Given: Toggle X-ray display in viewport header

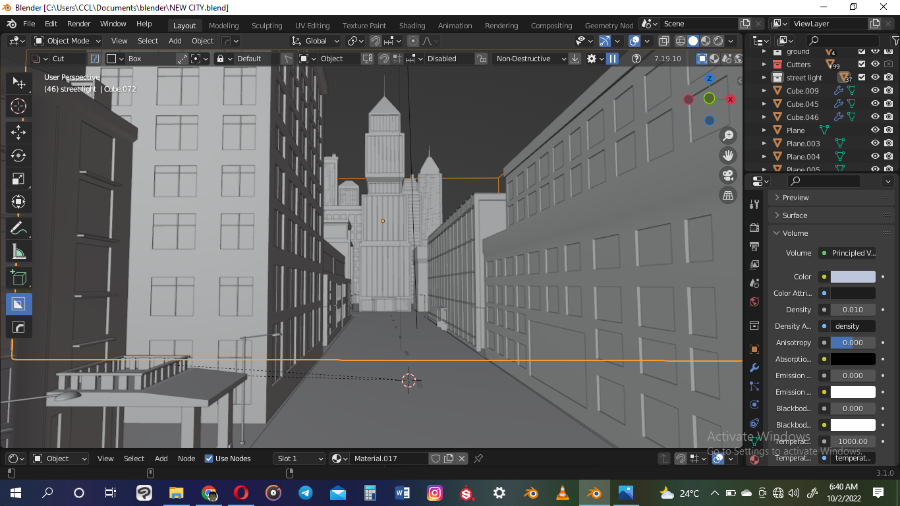Looking at the screenshot, I should pos(663,41).
